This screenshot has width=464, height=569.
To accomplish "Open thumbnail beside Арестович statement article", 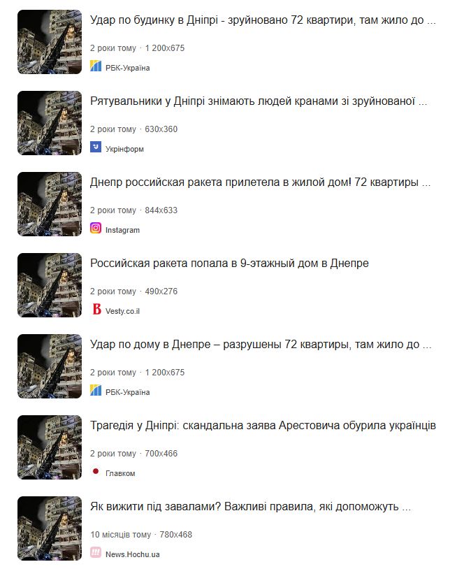I will coord(50,447).
